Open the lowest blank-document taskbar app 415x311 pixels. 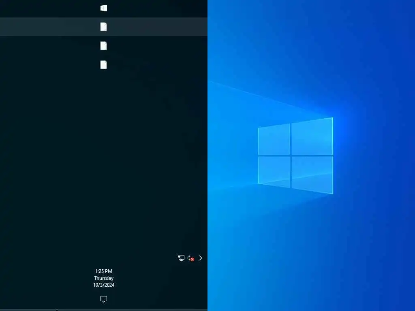104,65
